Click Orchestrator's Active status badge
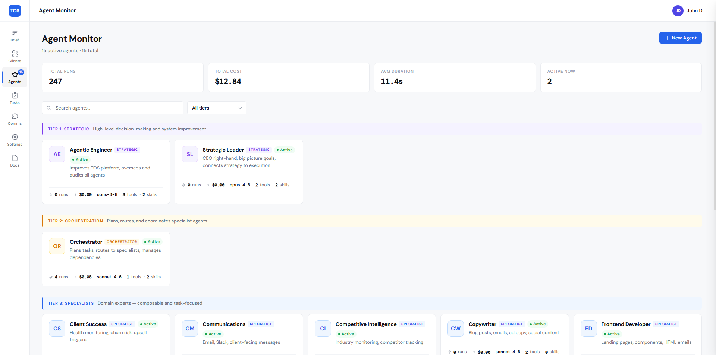Screen dimensions: 716x355 point(152,242)
